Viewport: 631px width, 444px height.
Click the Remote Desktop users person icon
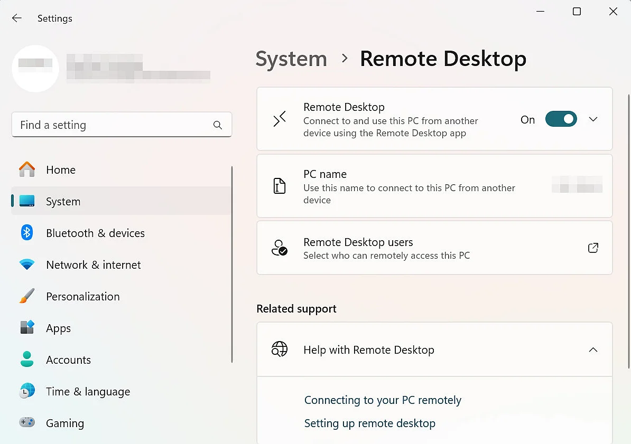click(279, 248)
